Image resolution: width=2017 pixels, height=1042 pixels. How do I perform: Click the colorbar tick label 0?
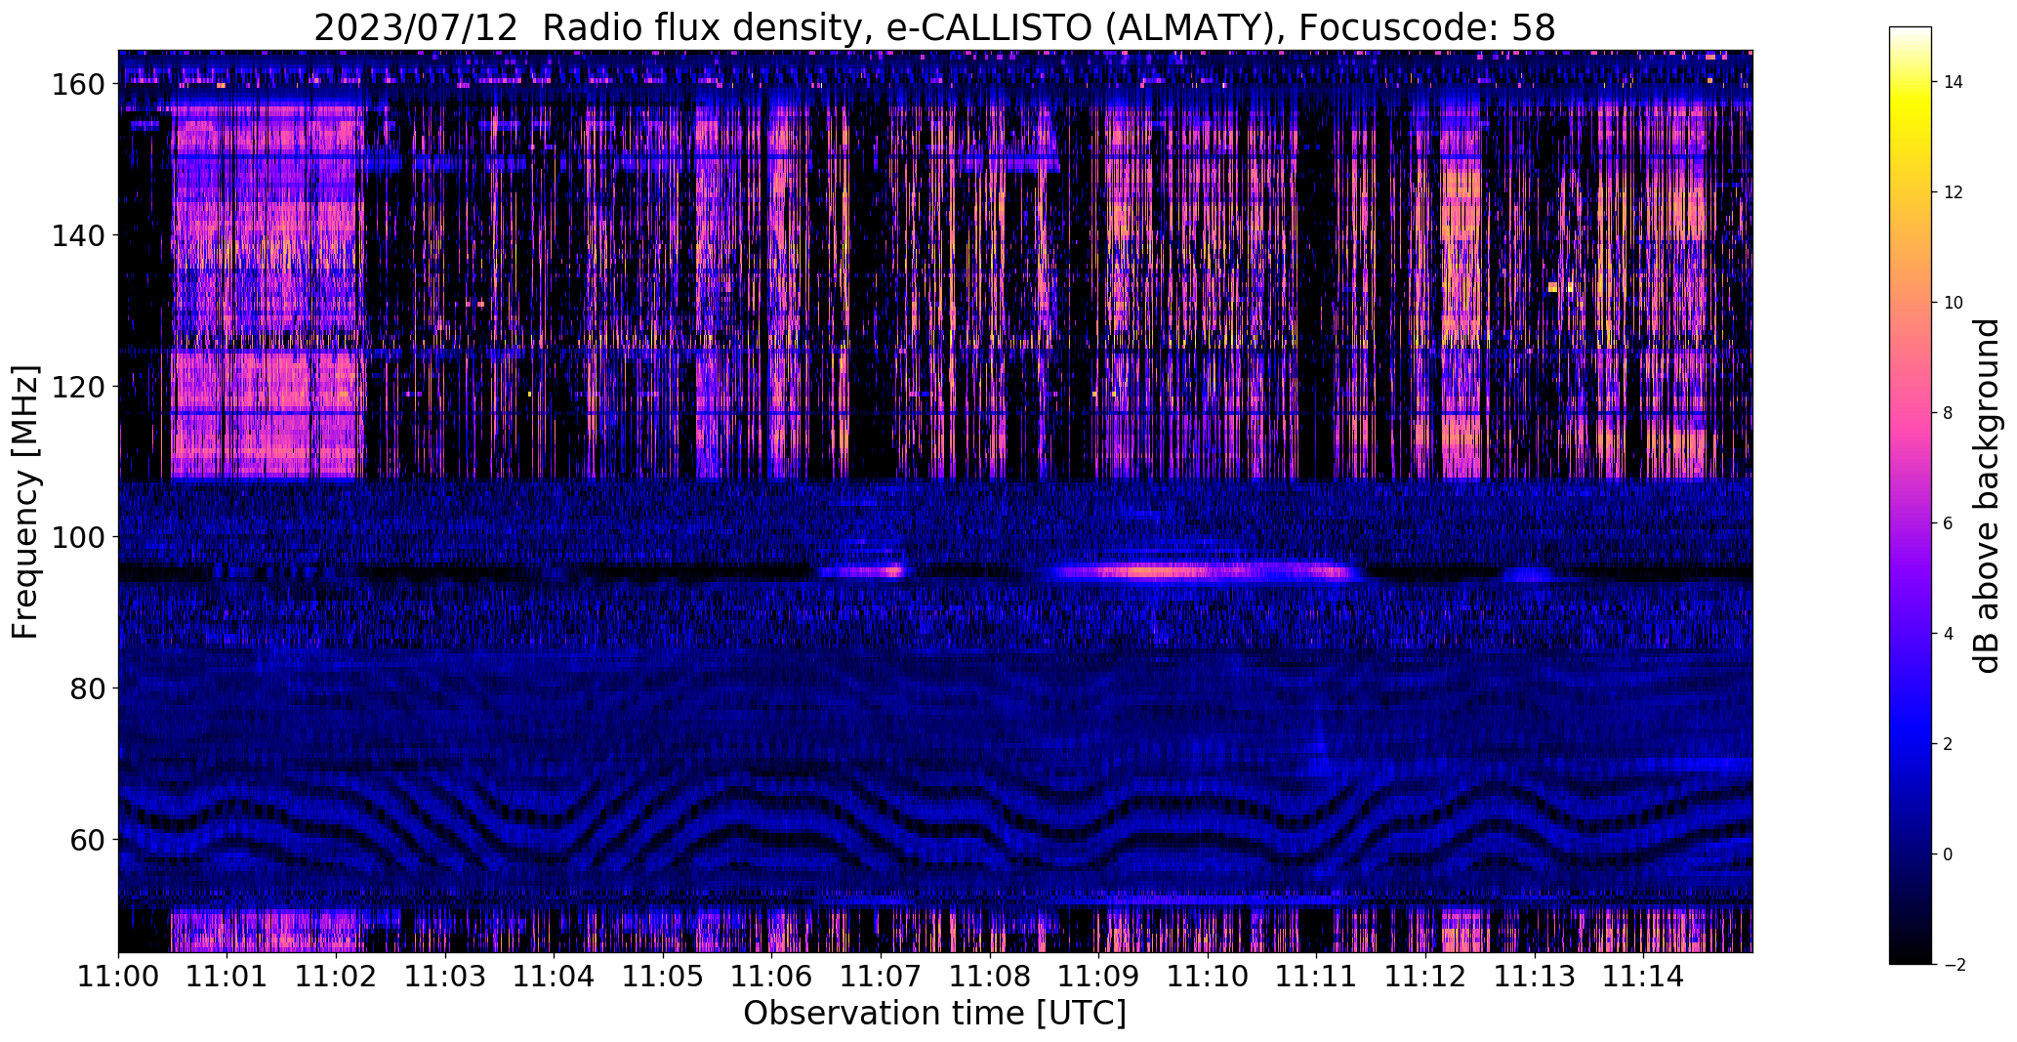point(1949,854)
